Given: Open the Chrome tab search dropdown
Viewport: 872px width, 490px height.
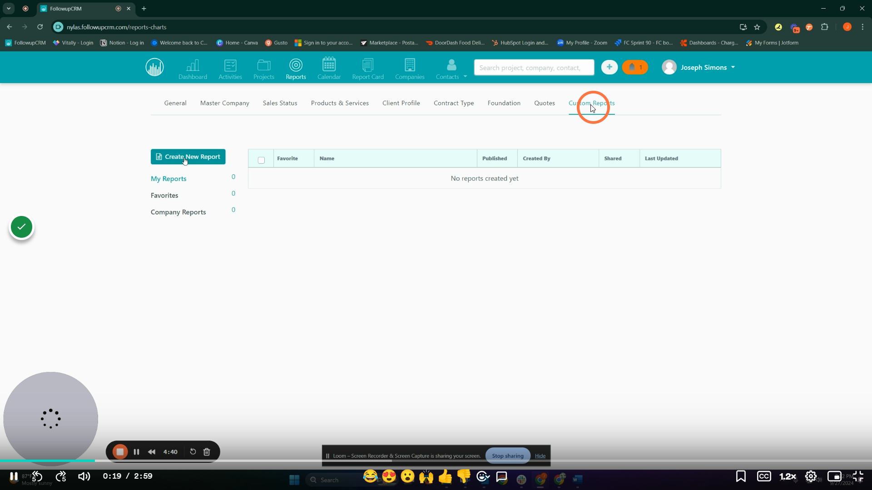Looking at the screenshot, I should pyautogui.click(x=9, y=9).
